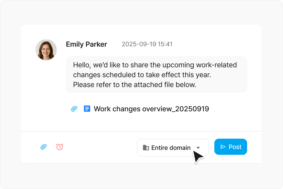Open Emily Parker's profile photo
This screenshot has width=283, height=189.
point(46,50)
